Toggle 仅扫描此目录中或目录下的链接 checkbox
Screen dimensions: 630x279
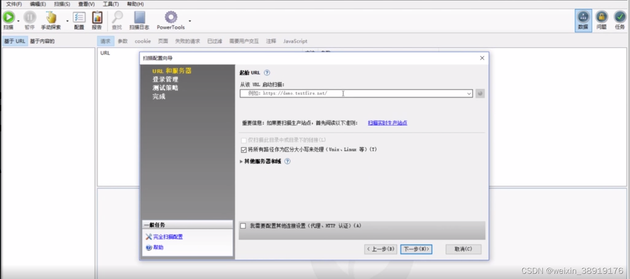pos(244,140)
